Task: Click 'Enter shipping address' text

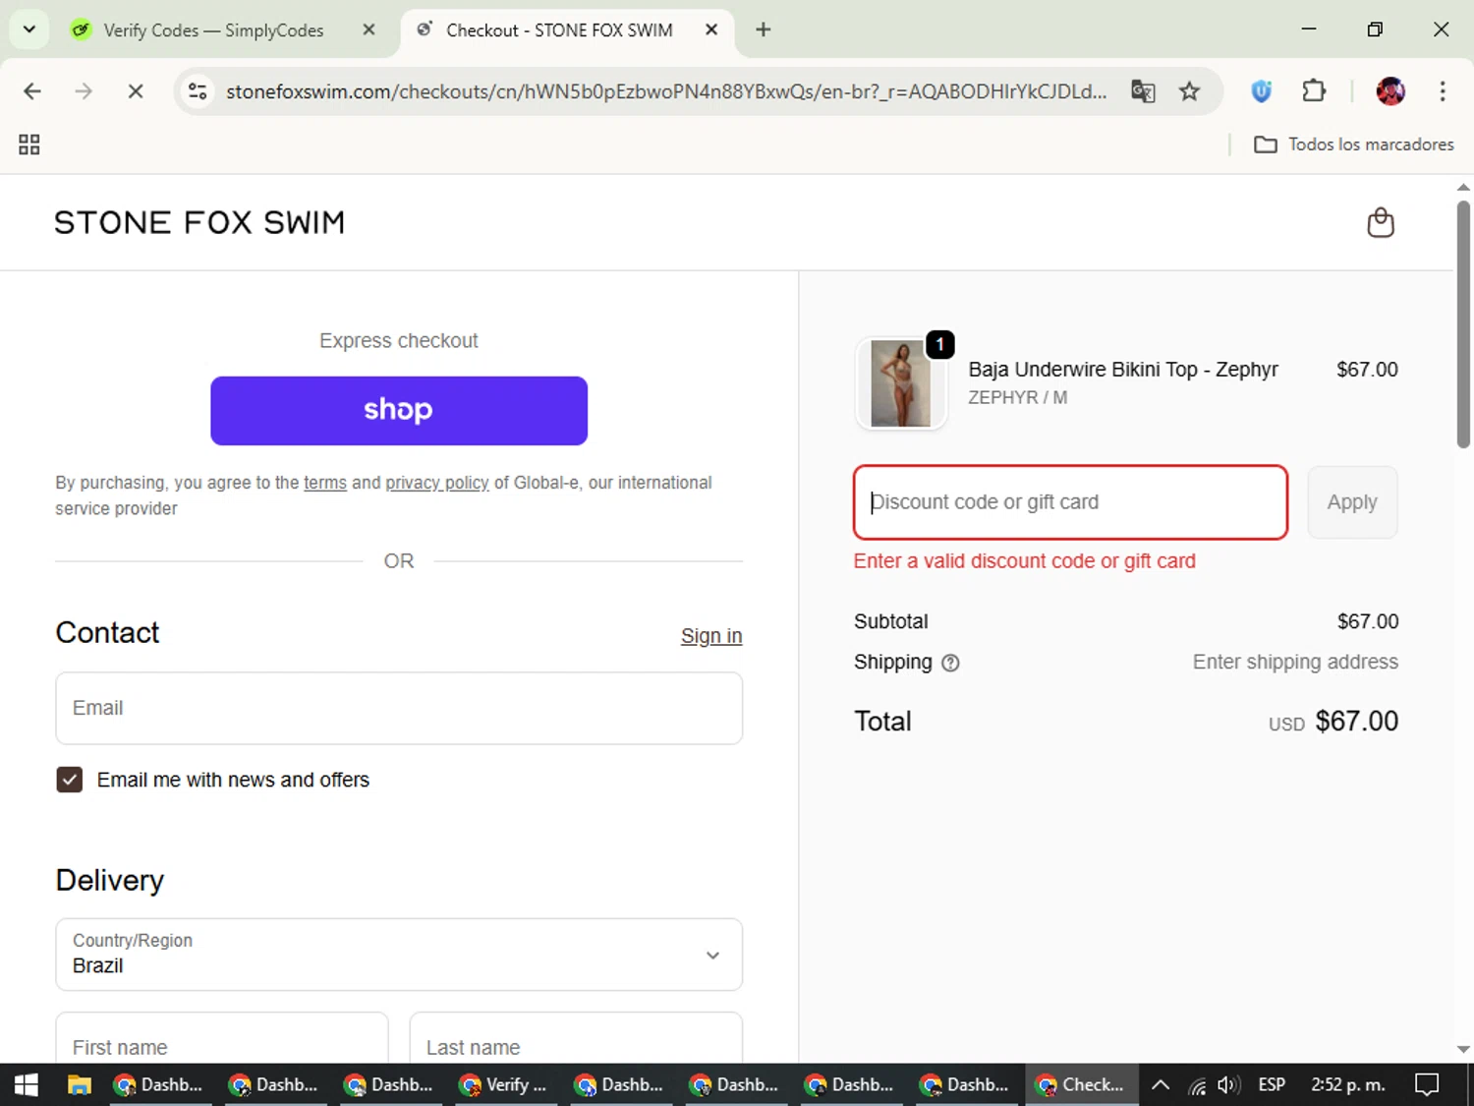Action: pos(1295,662)
